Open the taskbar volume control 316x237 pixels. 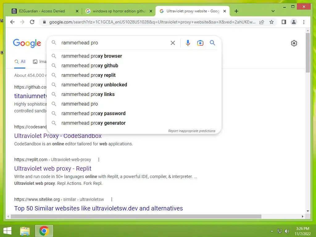click(x=287, y=231)
